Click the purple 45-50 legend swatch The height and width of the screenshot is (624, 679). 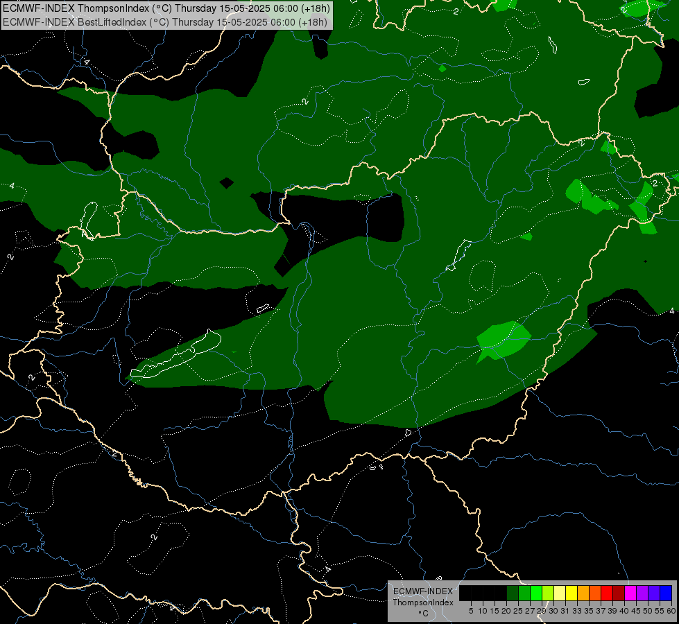pos(642,593)
